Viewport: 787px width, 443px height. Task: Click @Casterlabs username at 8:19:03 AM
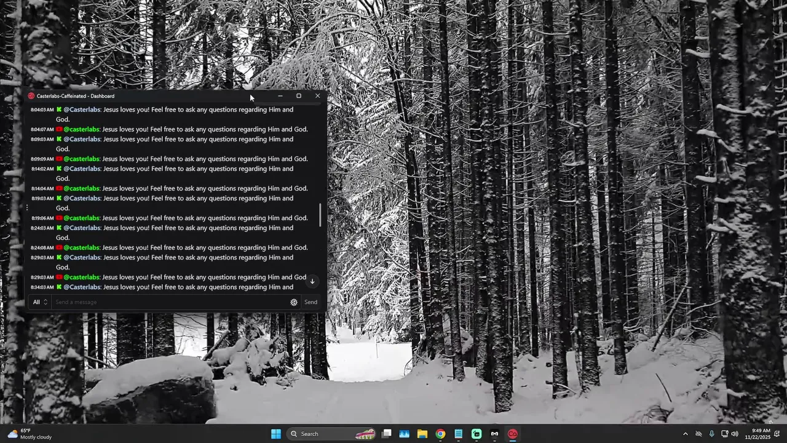click(x=82, y=198)
